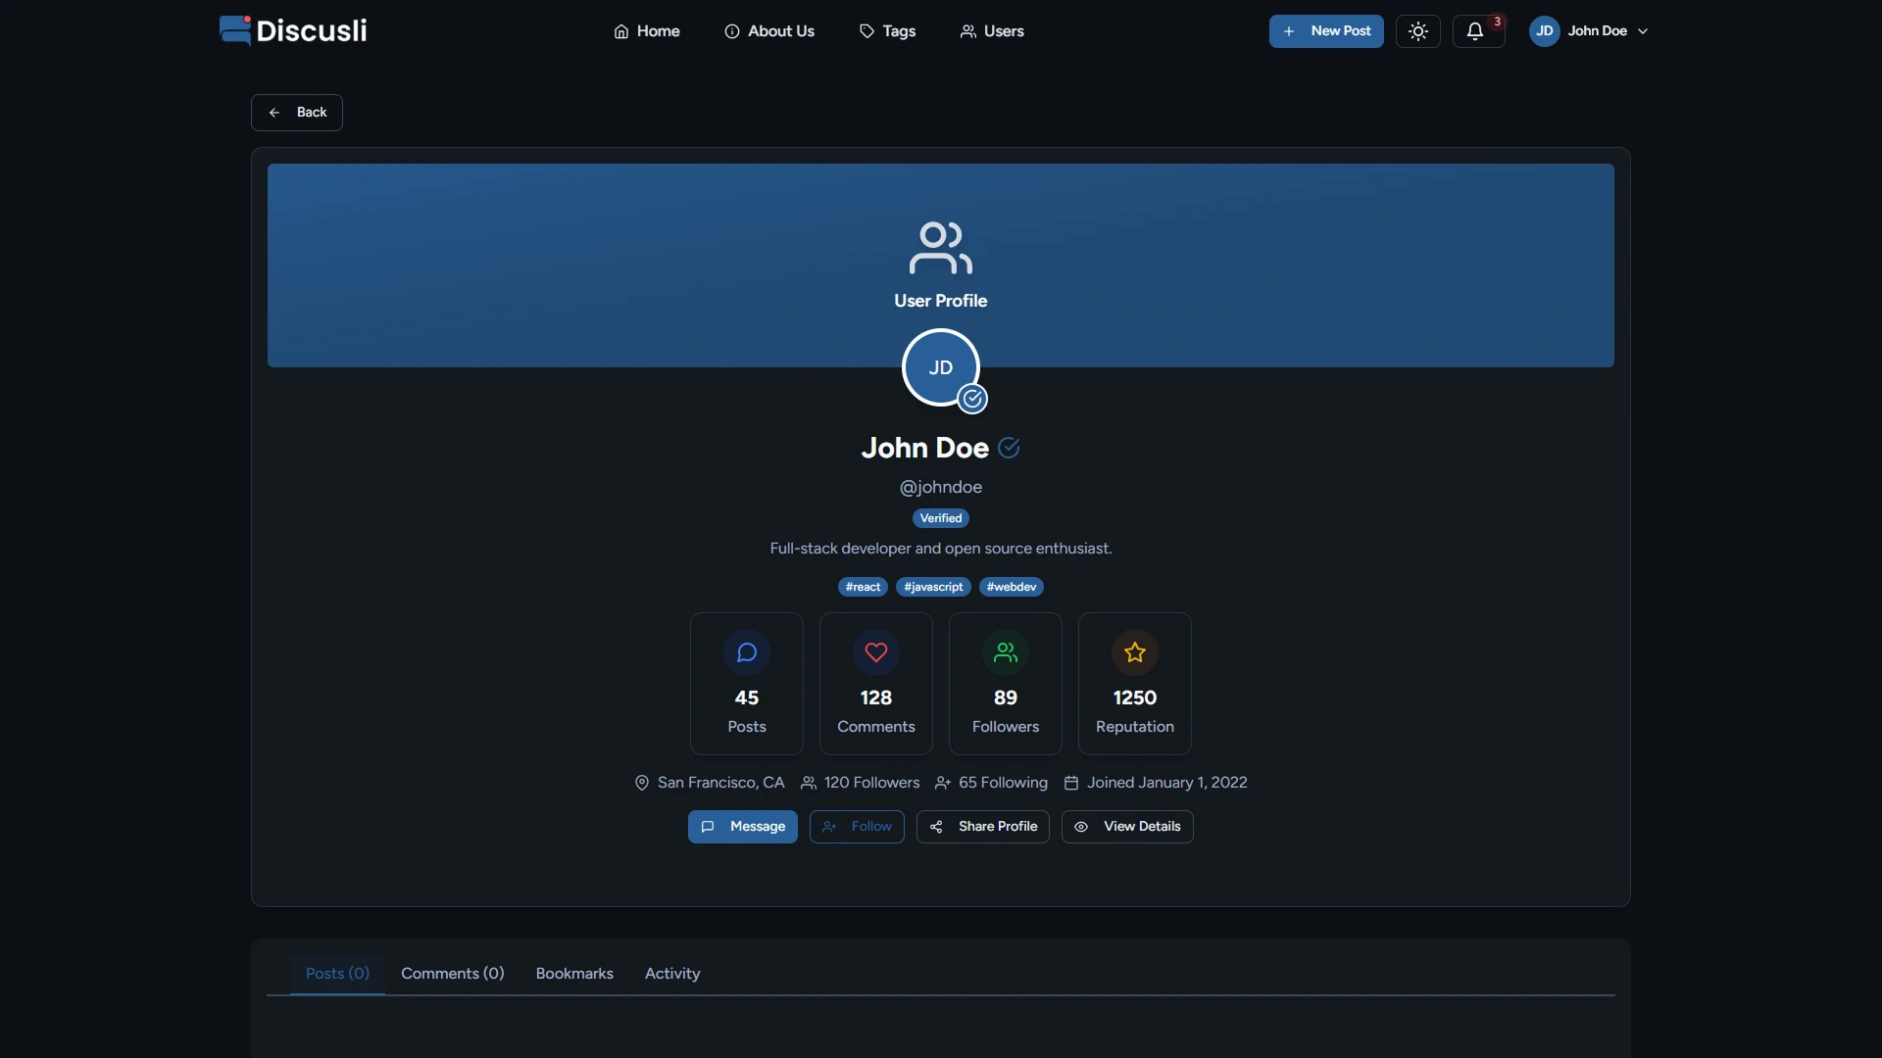Click the Comments heart icon
The width and height of the screenshot is (1882, 1058).
point(876,652)
